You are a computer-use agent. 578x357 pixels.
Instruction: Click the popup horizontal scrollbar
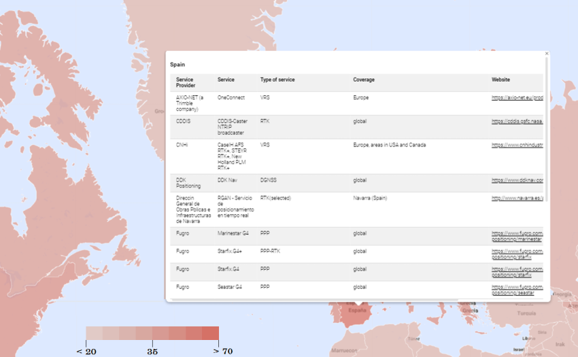click(x=315, y=300)
